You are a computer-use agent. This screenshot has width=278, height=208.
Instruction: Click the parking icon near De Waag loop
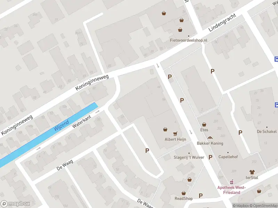coord(147,151)
